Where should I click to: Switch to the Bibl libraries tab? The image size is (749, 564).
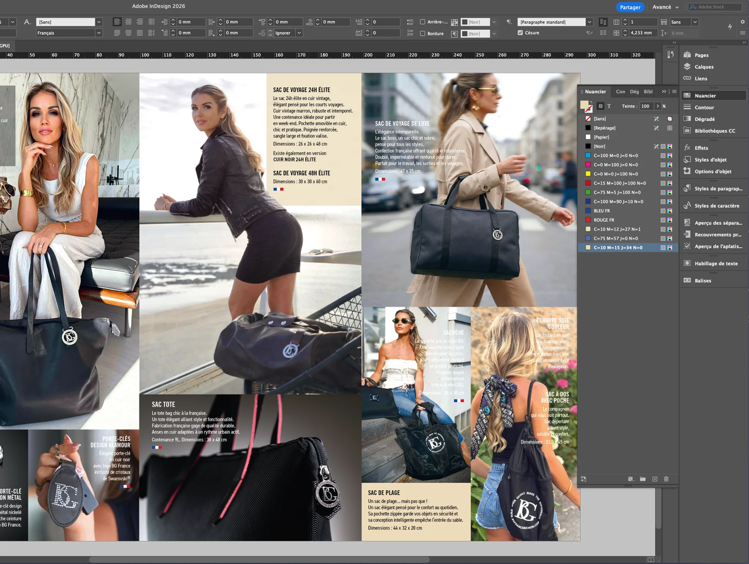click(x=648, y=92)
